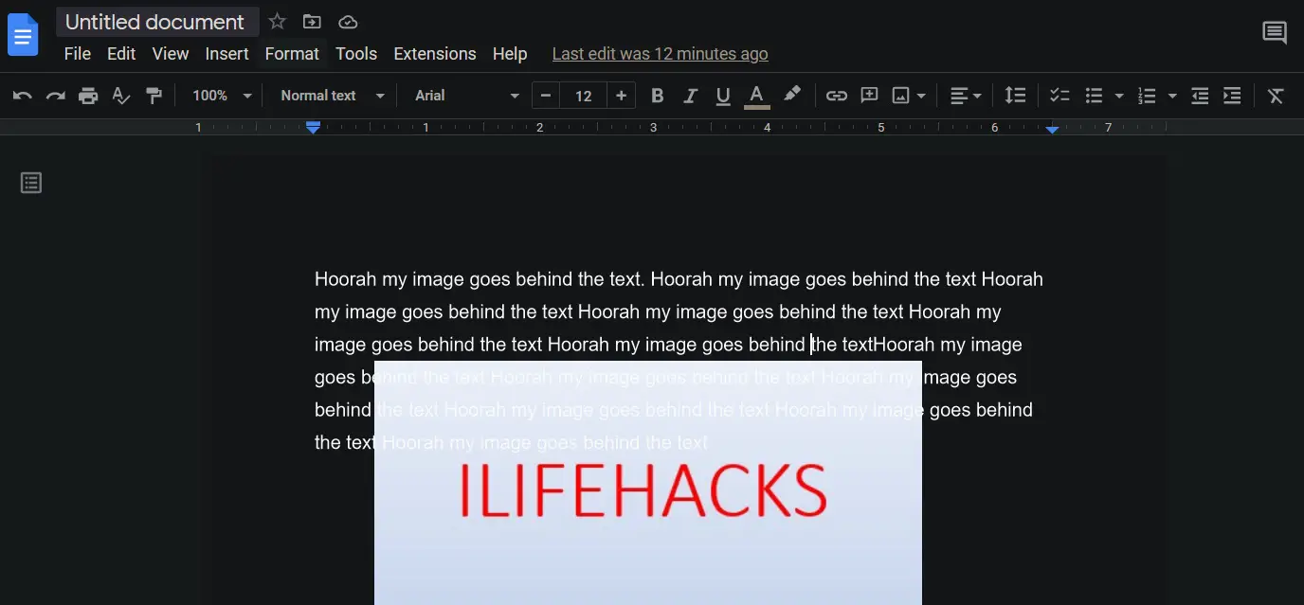Insert a checklist
The height and width of the screenshot is (605, 1304).
(1059, 96)
